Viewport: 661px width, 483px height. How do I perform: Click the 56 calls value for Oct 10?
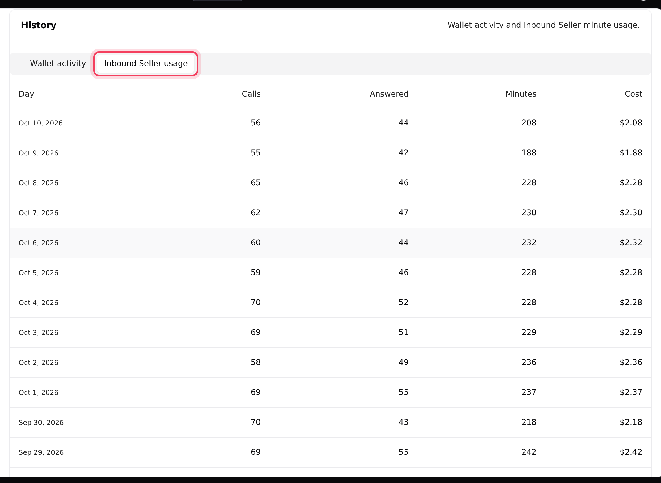256,123
